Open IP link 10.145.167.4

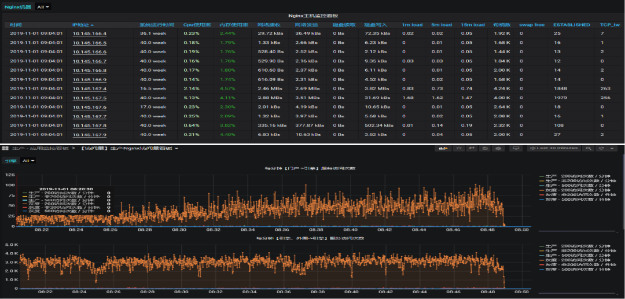pos(89,88)
